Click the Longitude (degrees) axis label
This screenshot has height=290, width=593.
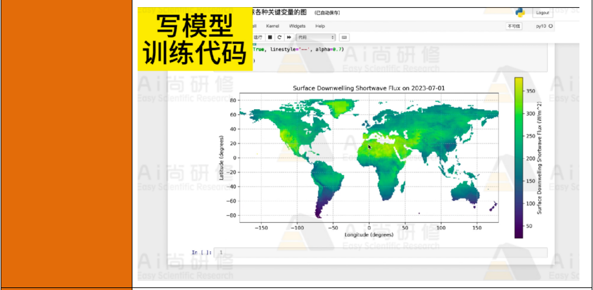(369, 235)
